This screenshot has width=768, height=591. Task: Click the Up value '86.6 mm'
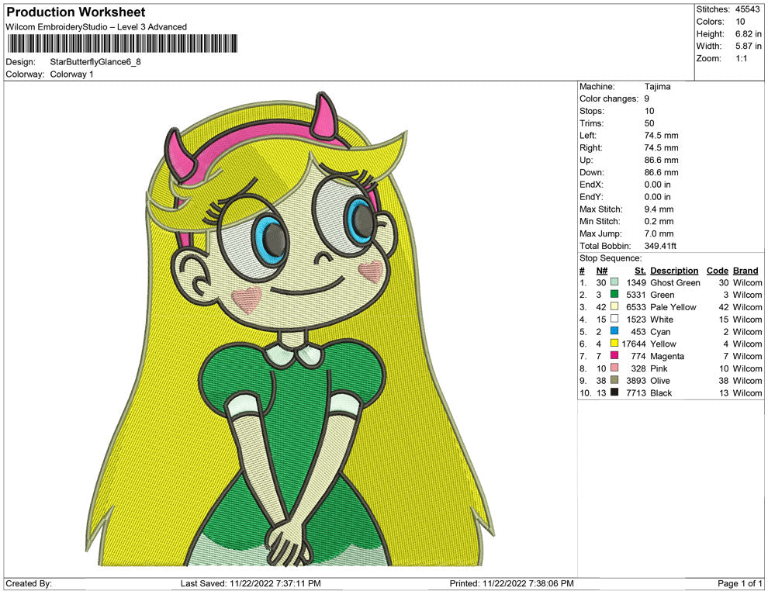click(x=661, y=160)
